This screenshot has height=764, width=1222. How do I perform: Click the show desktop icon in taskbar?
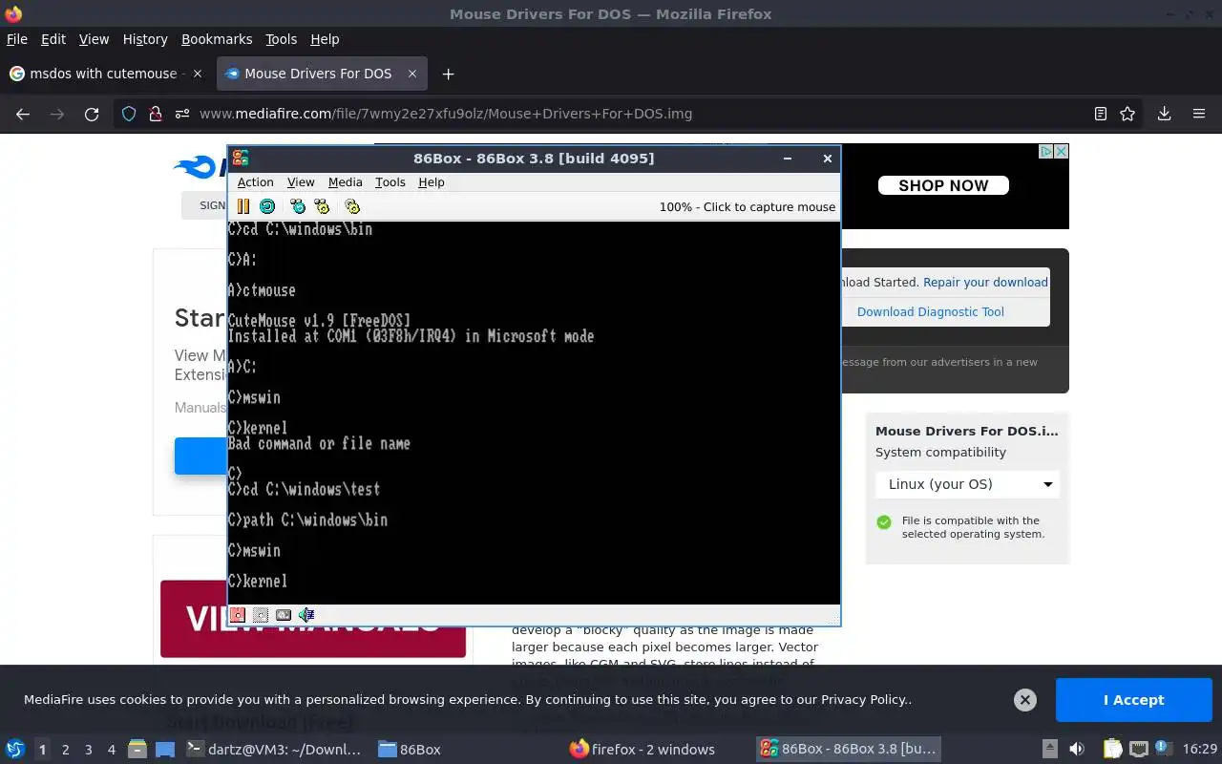164,749
